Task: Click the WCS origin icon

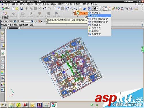Action: pyautogui.click(x=109, y=8)
